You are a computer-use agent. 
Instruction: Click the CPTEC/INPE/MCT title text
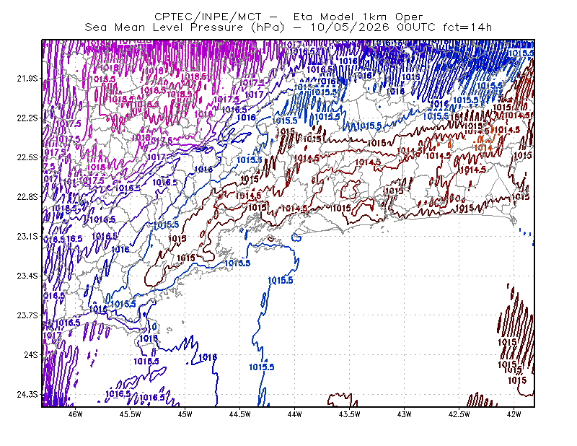point(208,17)
